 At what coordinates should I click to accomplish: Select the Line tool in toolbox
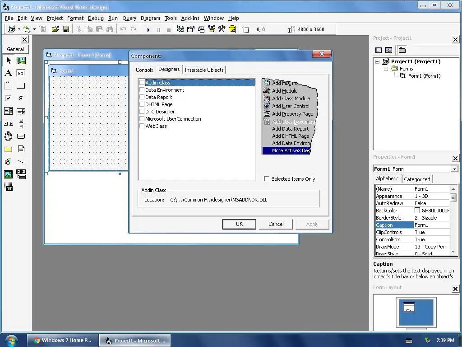pyautogui.click(x=21, y=162)
